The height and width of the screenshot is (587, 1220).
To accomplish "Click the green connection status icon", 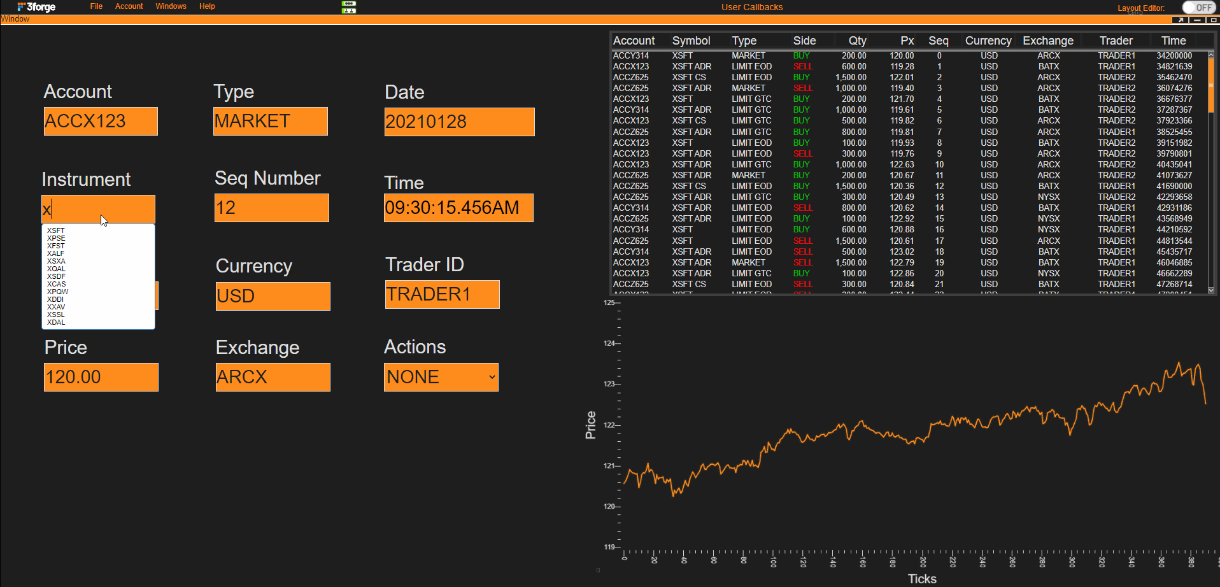I will pyautogui.click(x=348, y=7).
